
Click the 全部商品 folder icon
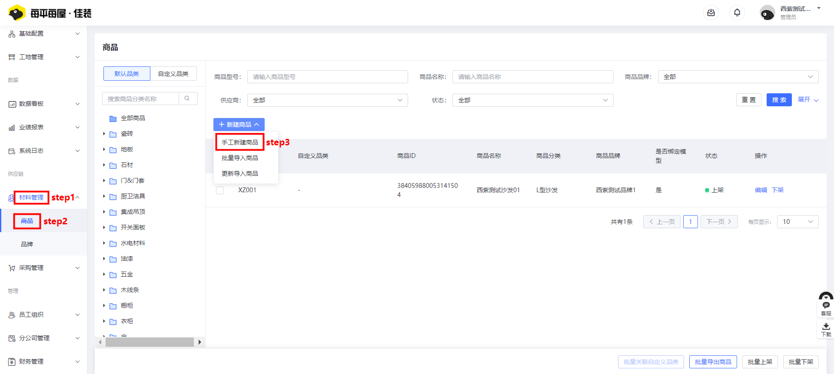pos(113,118)
